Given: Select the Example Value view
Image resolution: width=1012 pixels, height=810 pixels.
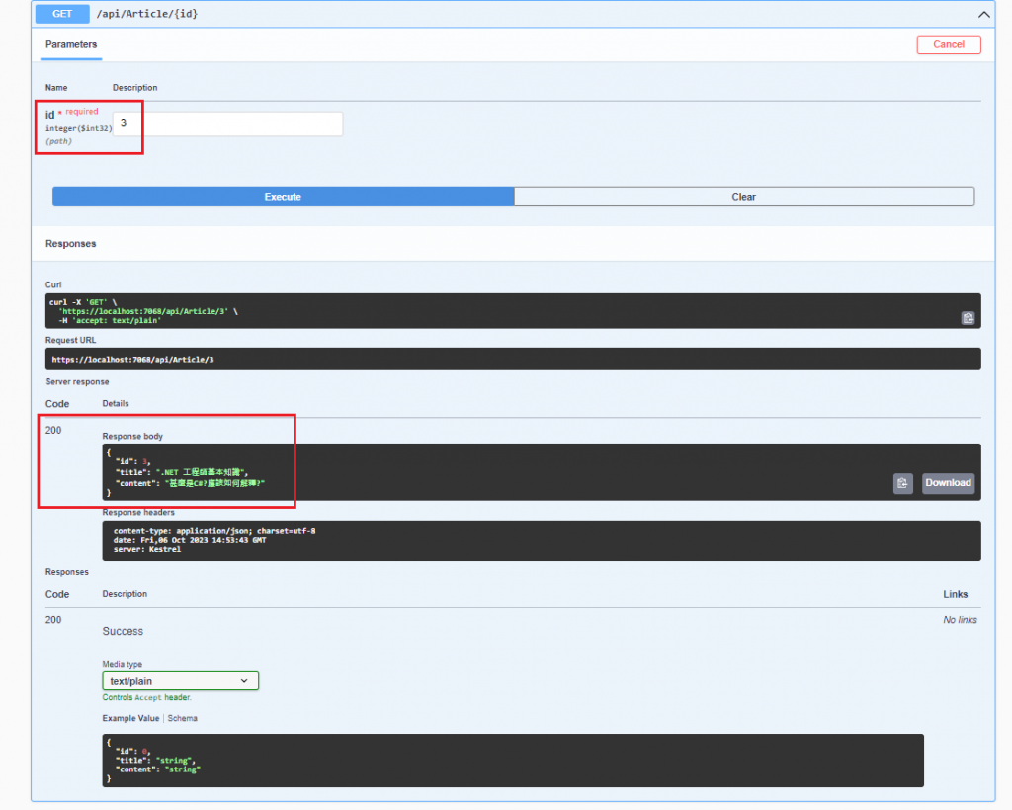Looking at the screenshot, I should pyautogui.click(x=130, y=718).
